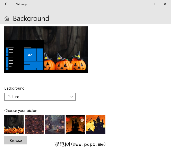The width and height of the screenshot is (171, 150).
Task: Choose the orange castle silhouette thumbnail
Action: 96,125
